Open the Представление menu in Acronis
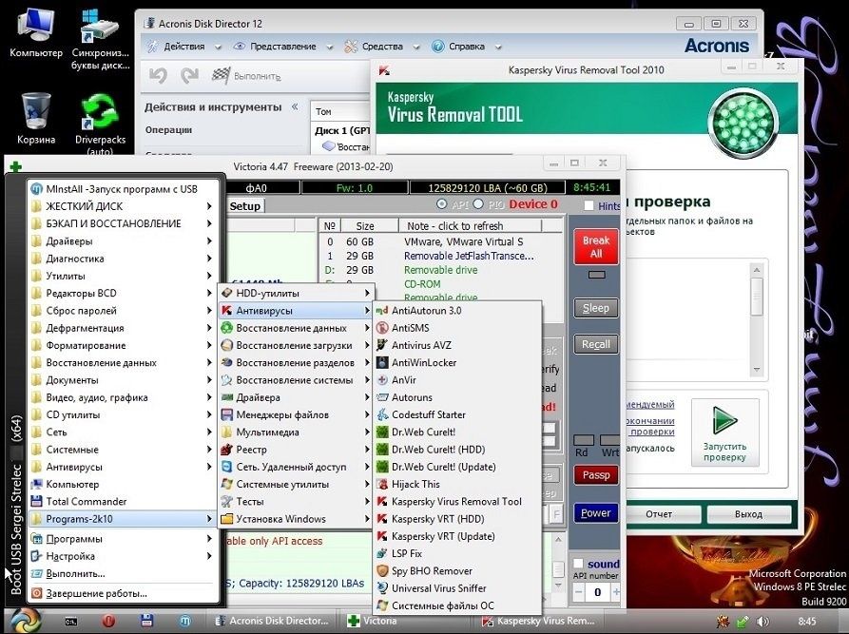Viewport: 849px width, 634px height. coord(283,47)
